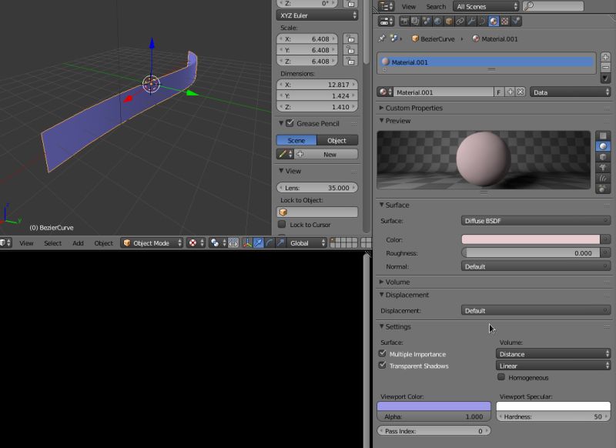The image size is (616, 448).
Task: Open the Viewport Color swatch
Action: (x=433, y=406)
